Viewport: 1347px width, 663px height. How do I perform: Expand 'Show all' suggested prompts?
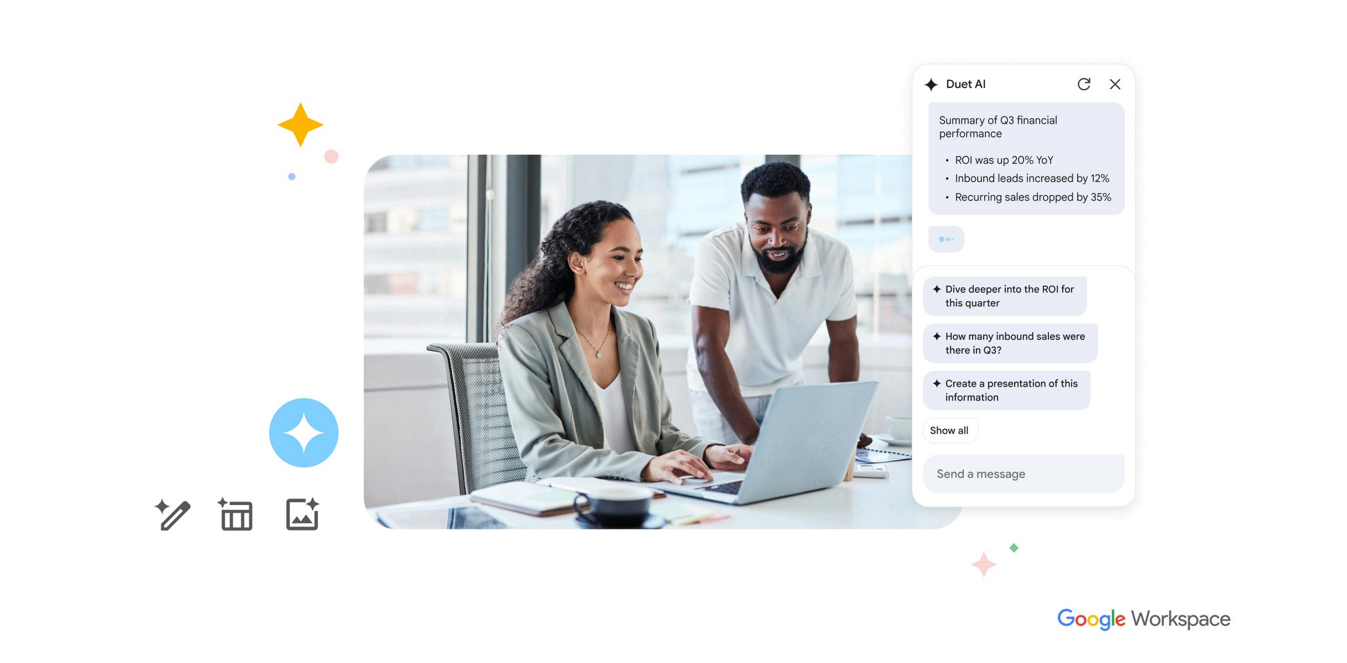(x=953, y=429)
